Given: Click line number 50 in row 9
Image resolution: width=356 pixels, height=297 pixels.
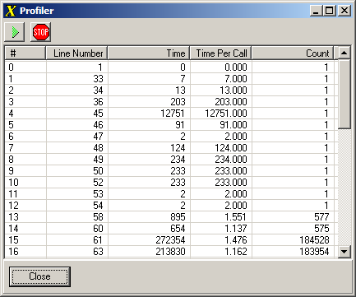Looking at the screenshot, I should coord(98,171).
